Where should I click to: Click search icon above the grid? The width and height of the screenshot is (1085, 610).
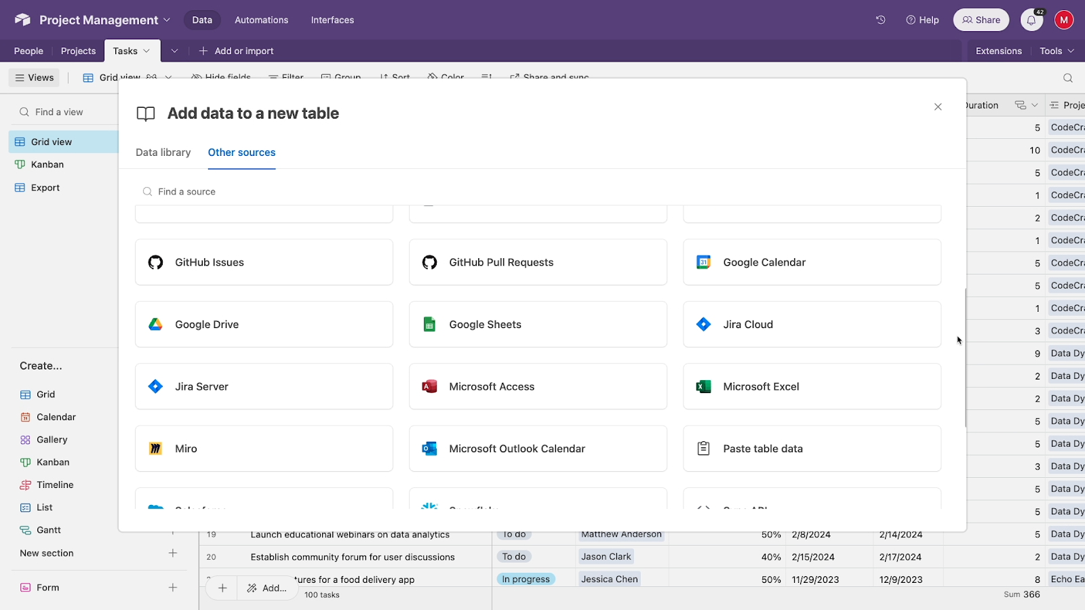tap(1067, 78)
